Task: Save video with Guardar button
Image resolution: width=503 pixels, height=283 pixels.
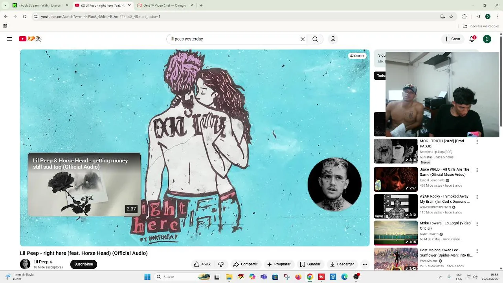Action: coord(310,264)
